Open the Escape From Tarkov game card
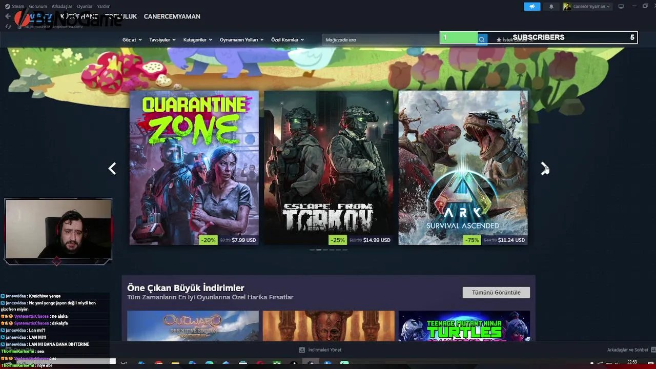This screenshot has height=369, width=656. [329, 168]
